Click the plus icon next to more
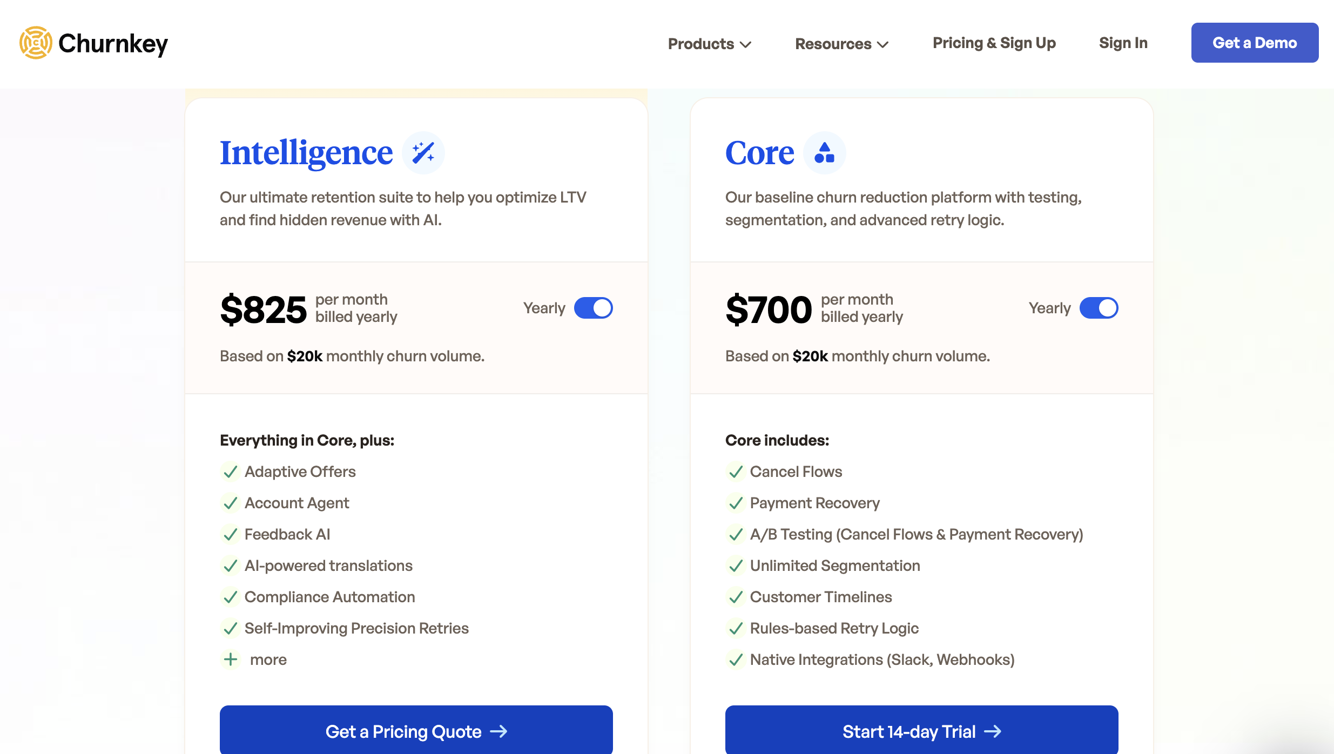 pos(230,659)
